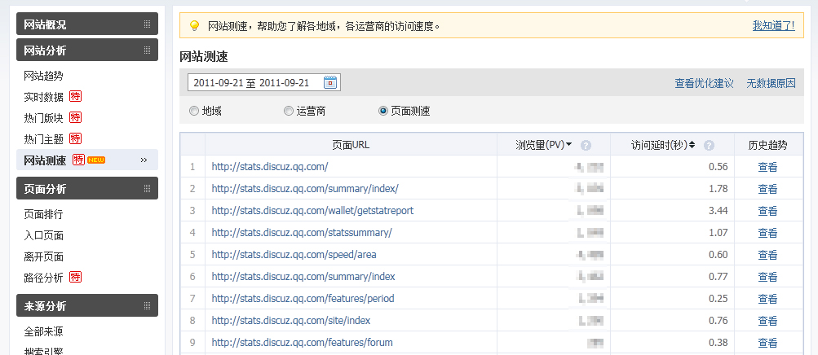Screen dimensions: 818x355
Task: Click the 无数据原因 link
Action: (771, 83)
